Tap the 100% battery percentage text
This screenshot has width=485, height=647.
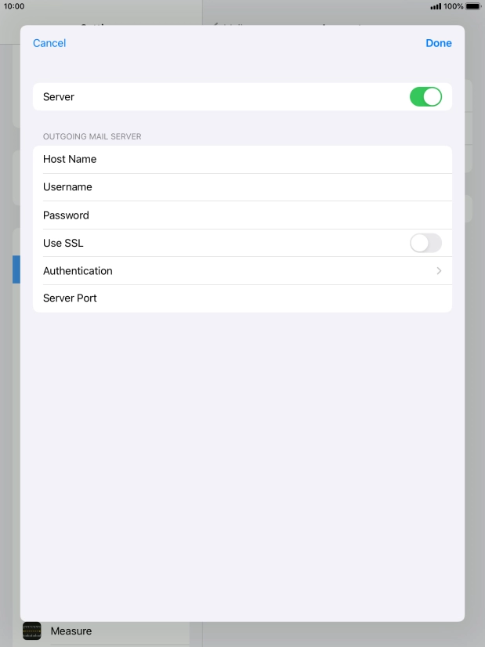(453, 6)
